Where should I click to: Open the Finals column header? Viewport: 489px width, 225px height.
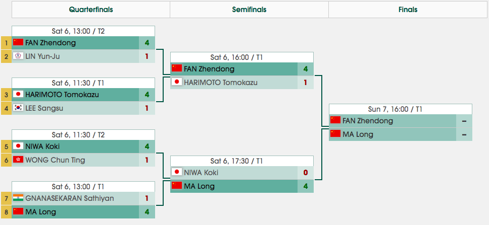(x=408, y=10)
